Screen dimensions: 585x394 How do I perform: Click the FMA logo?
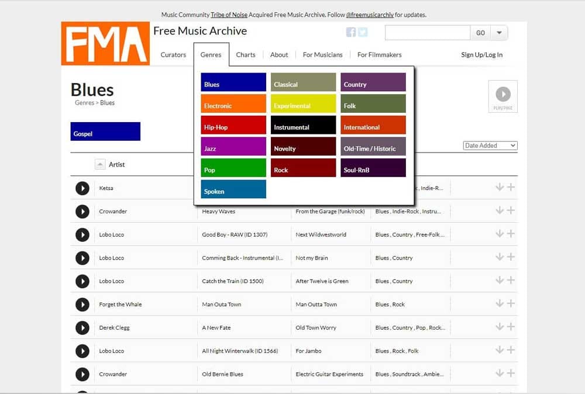(x=105, y=43)
